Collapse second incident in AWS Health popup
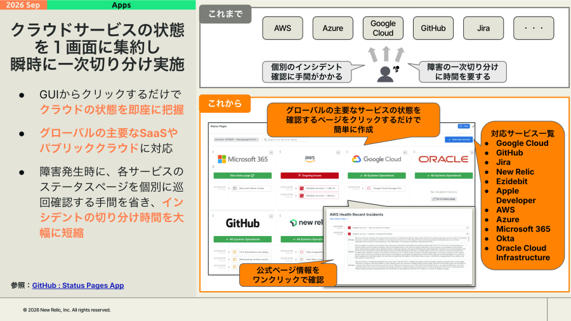571x321 pixels. click(468, 233)
